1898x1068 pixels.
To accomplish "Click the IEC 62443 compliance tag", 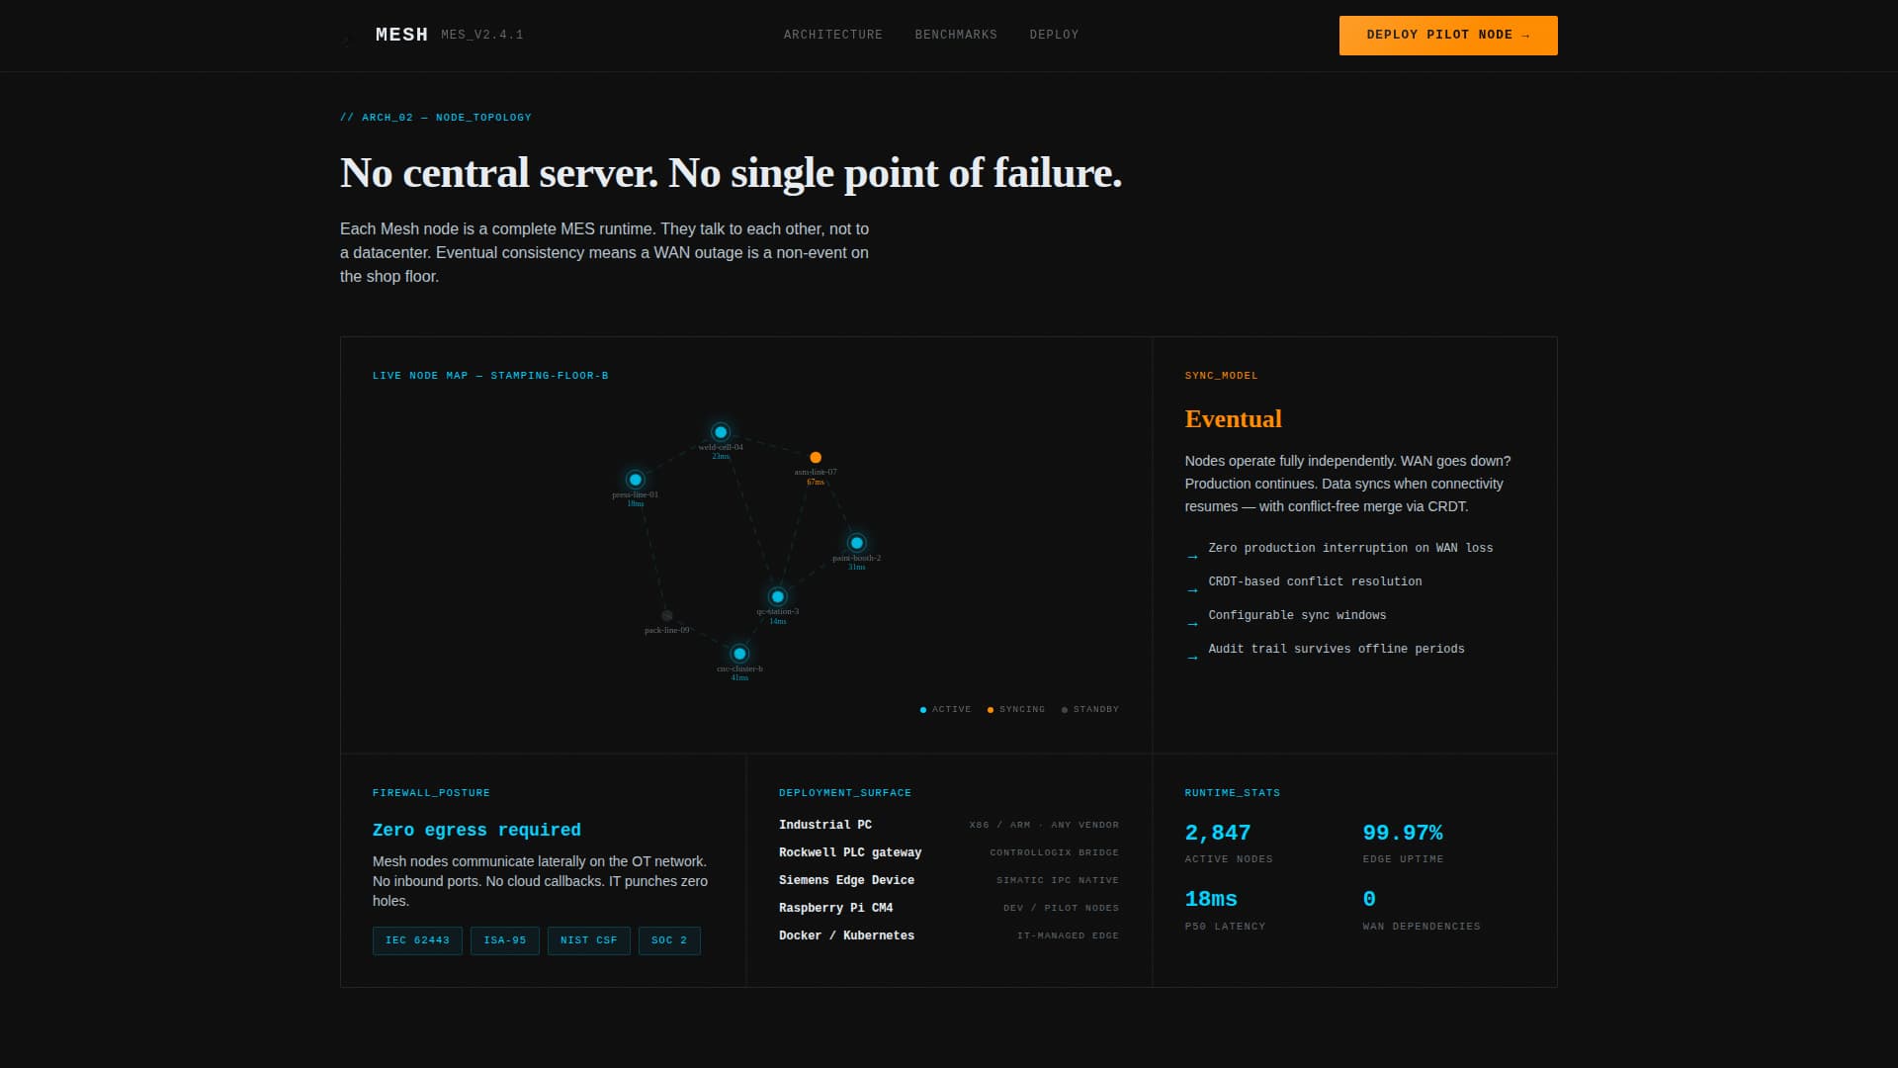I will pos(417,940).
